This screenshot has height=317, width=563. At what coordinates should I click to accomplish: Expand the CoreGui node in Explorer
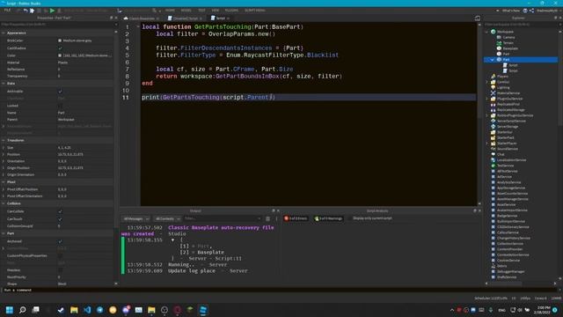486,82
